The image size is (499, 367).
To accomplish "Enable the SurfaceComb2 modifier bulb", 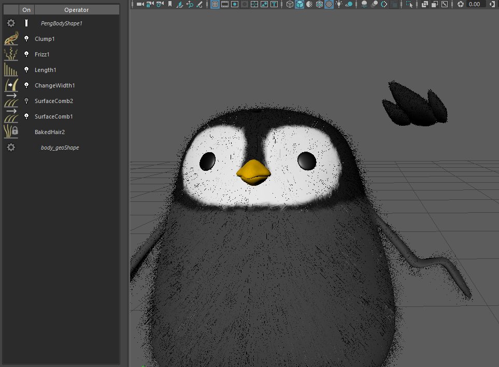I will click(26, 101).
